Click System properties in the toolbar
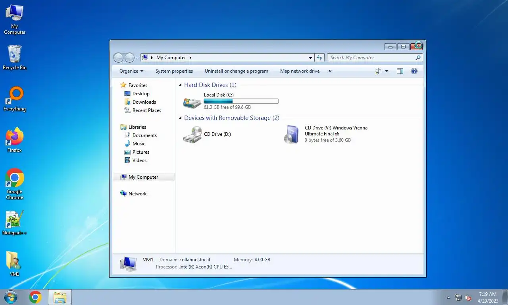 174,71
